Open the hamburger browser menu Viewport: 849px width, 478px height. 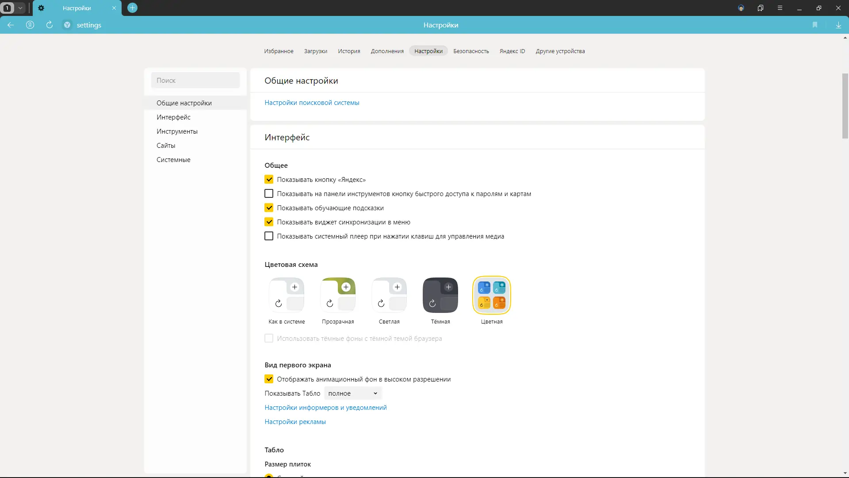(x=780, y=8)
